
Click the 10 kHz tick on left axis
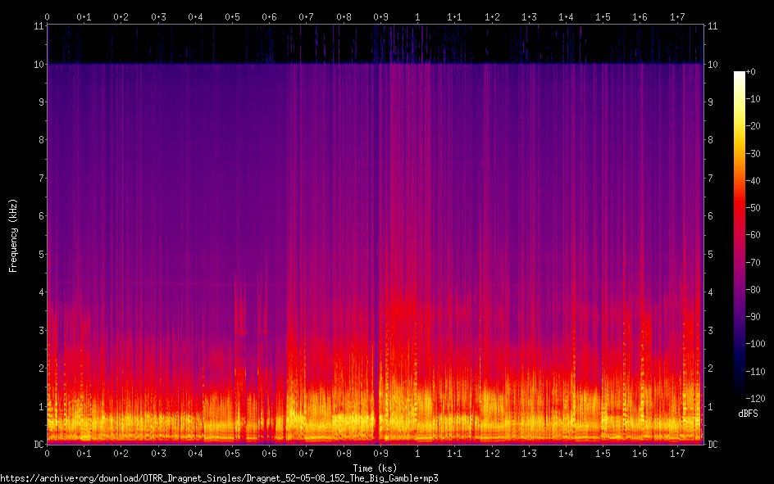pyautogui.click(x=38, y=64)
